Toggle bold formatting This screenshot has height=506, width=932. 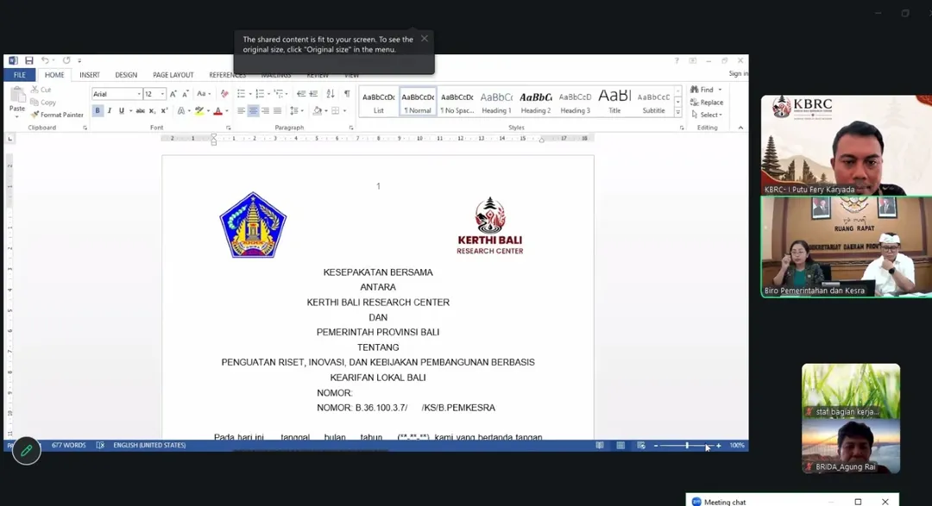[x=98, y=110]
